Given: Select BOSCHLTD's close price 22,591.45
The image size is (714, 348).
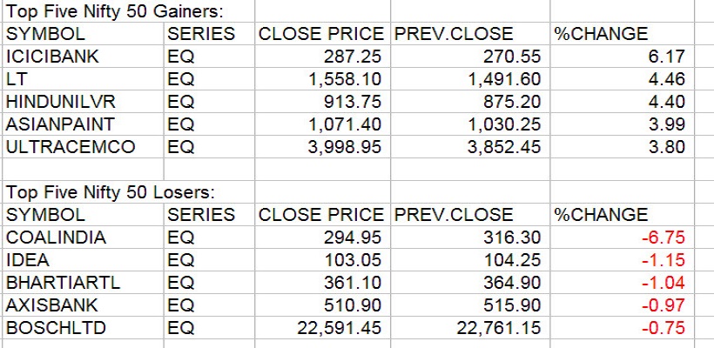Looking at the screenshot, I should 339,328.
